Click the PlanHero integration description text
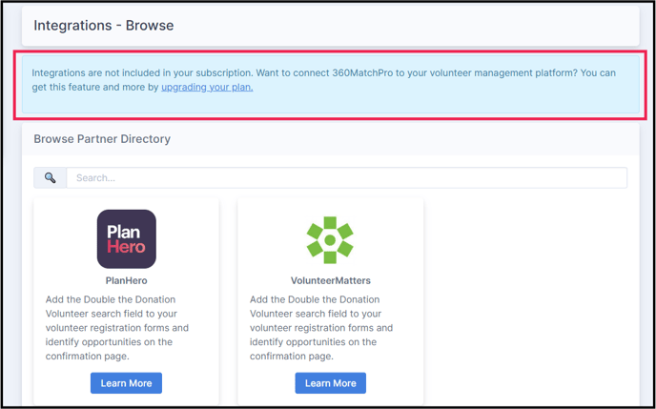The image size is (656, 409). point(117,328)
